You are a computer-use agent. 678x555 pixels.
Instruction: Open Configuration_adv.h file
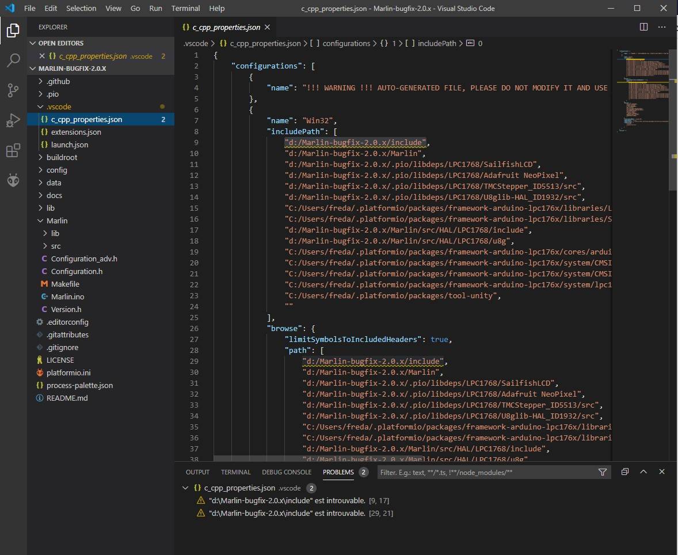tap(83, 259)
